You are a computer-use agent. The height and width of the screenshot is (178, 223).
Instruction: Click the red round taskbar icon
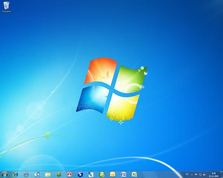tap(70, 174)
